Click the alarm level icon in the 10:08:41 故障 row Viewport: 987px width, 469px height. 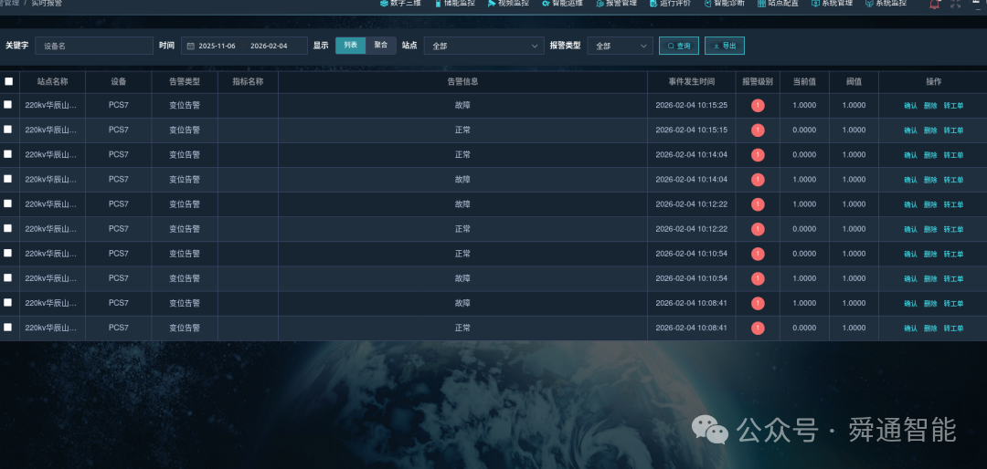pos(758,303)
